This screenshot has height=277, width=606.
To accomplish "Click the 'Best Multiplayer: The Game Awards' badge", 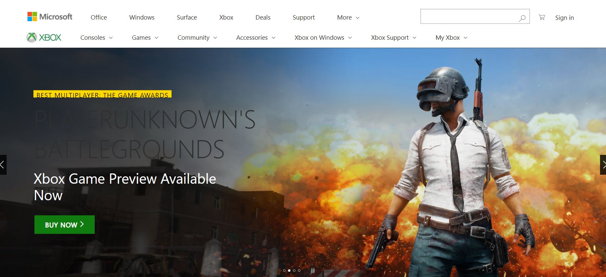I will click(102, 94).
